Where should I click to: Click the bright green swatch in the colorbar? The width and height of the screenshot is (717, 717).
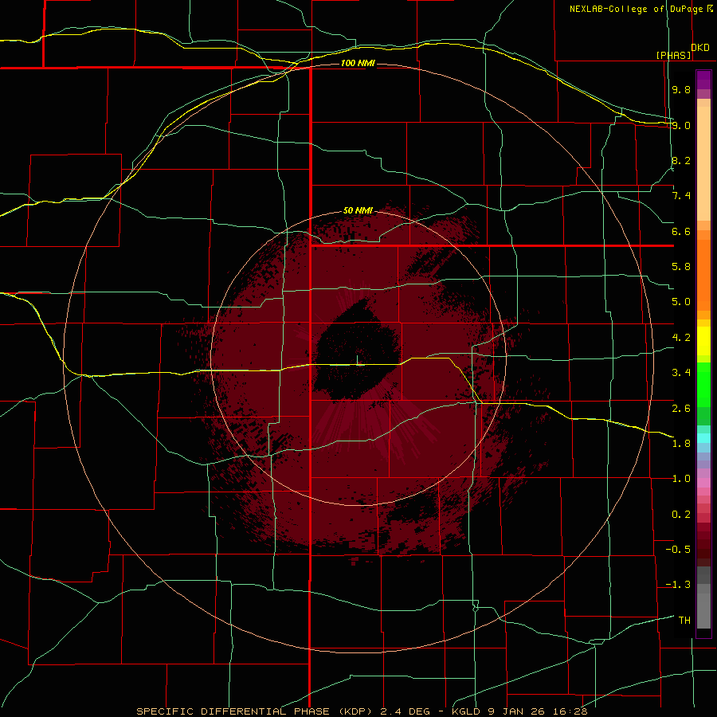click(703, 384)
